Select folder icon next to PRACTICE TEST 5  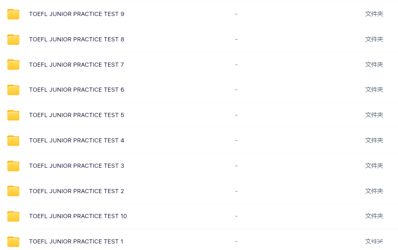(x=13, y=115)
